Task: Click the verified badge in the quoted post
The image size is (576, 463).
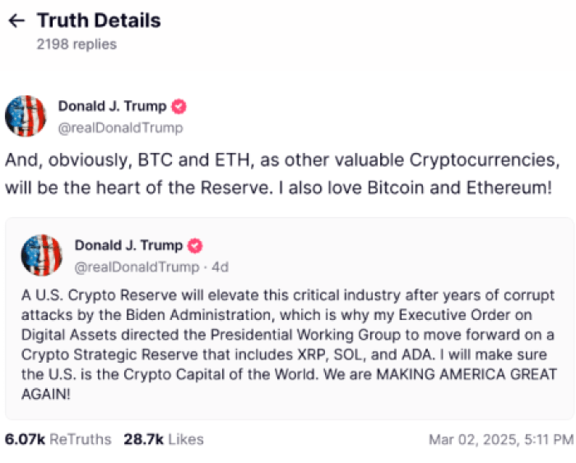Action: (x=196, y=246)
